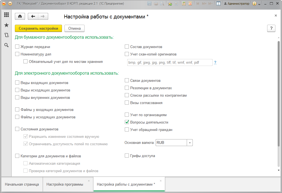
Task: Toggle the panels layout icon
Action: (x=218, y=4)
